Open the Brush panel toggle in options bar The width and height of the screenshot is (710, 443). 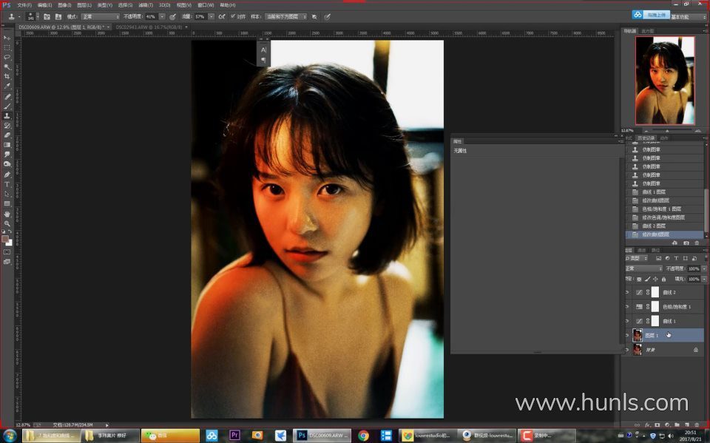(47, 17)
